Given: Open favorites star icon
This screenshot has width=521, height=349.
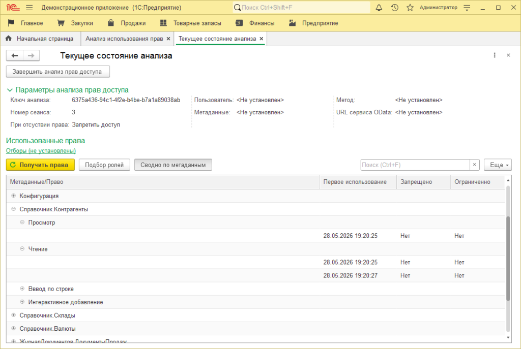Looking at the screenshot, I should tap(410, 7).
